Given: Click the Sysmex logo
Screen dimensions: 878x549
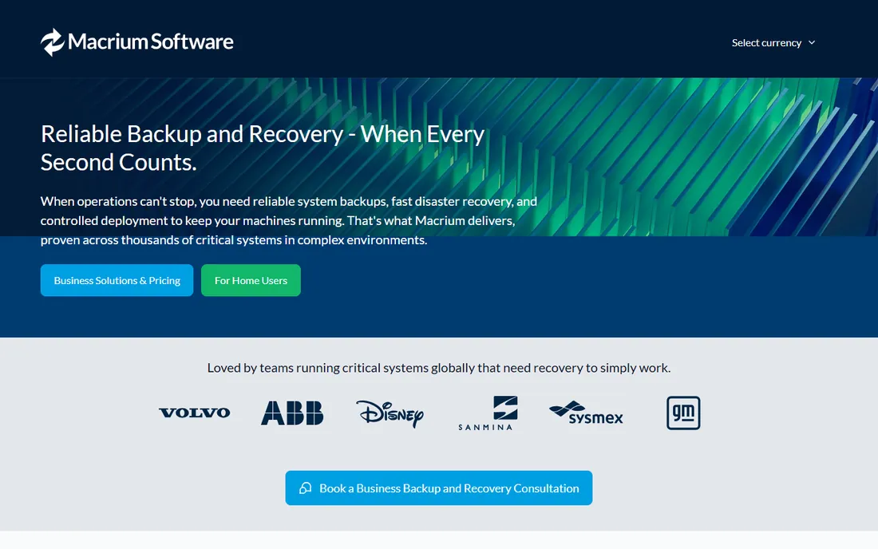Looking at the screenshot, I should [586, 413].
